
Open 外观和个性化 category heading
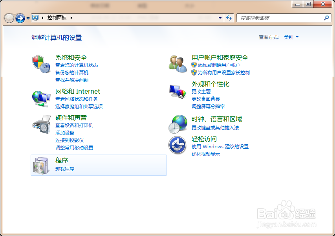point(211,84)
